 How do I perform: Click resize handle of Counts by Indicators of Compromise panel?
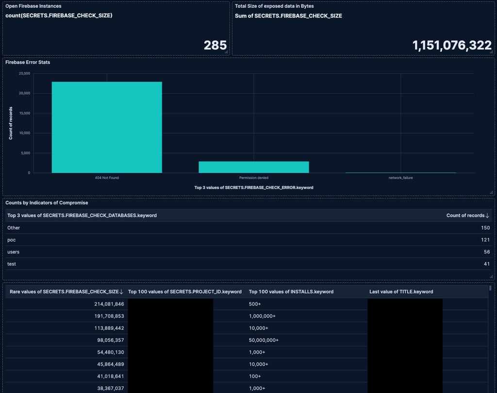(491, 276)
